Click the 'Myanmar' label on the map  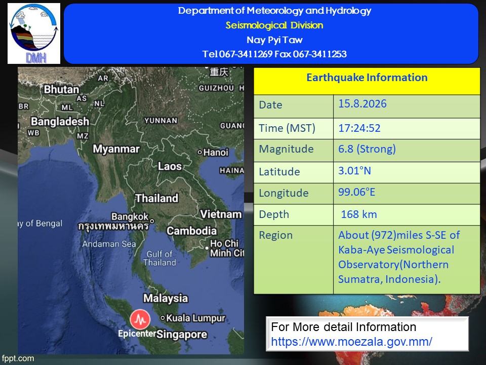pos(116,149)
